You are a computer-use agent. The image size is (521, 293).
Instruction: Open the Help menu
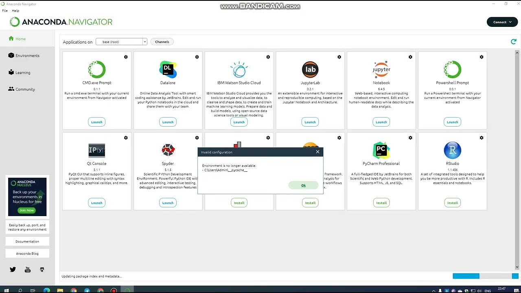tap(15, 11)
